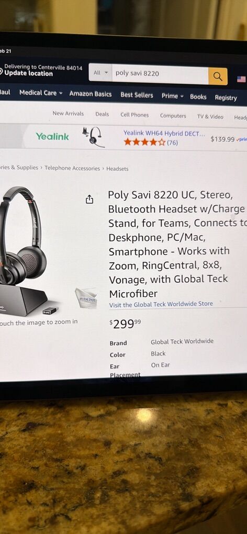
Task: Open the Books section
Action: (198, 97)
